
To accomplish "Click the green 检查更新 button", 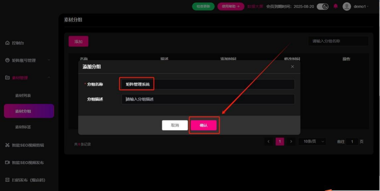I will [x=203, y=7].
